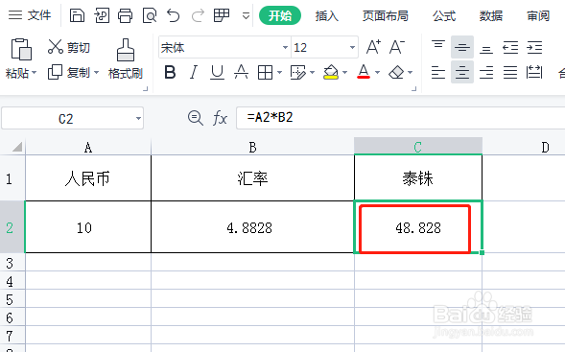Click the cell borders icon
Screen dimensions: 565x352
[x=265, y=73]
